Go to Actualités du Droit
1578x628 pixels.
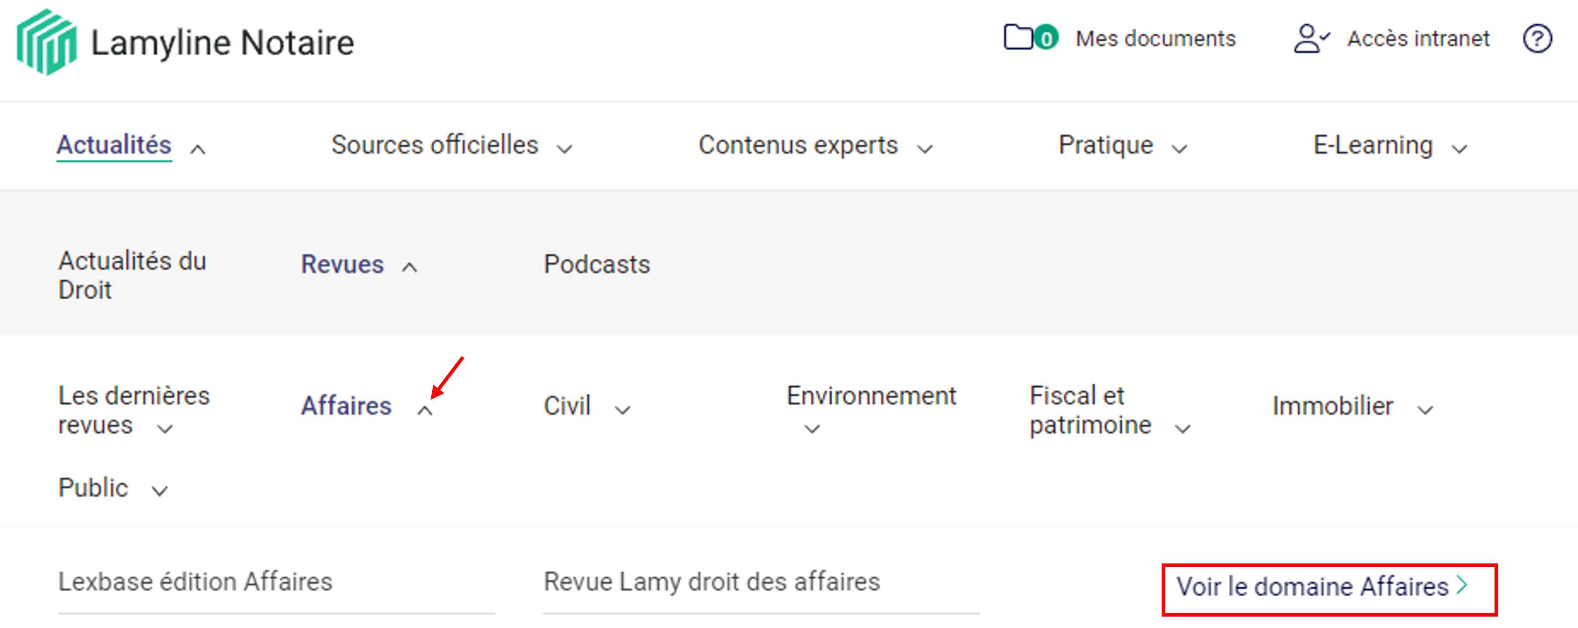(132, 275)
